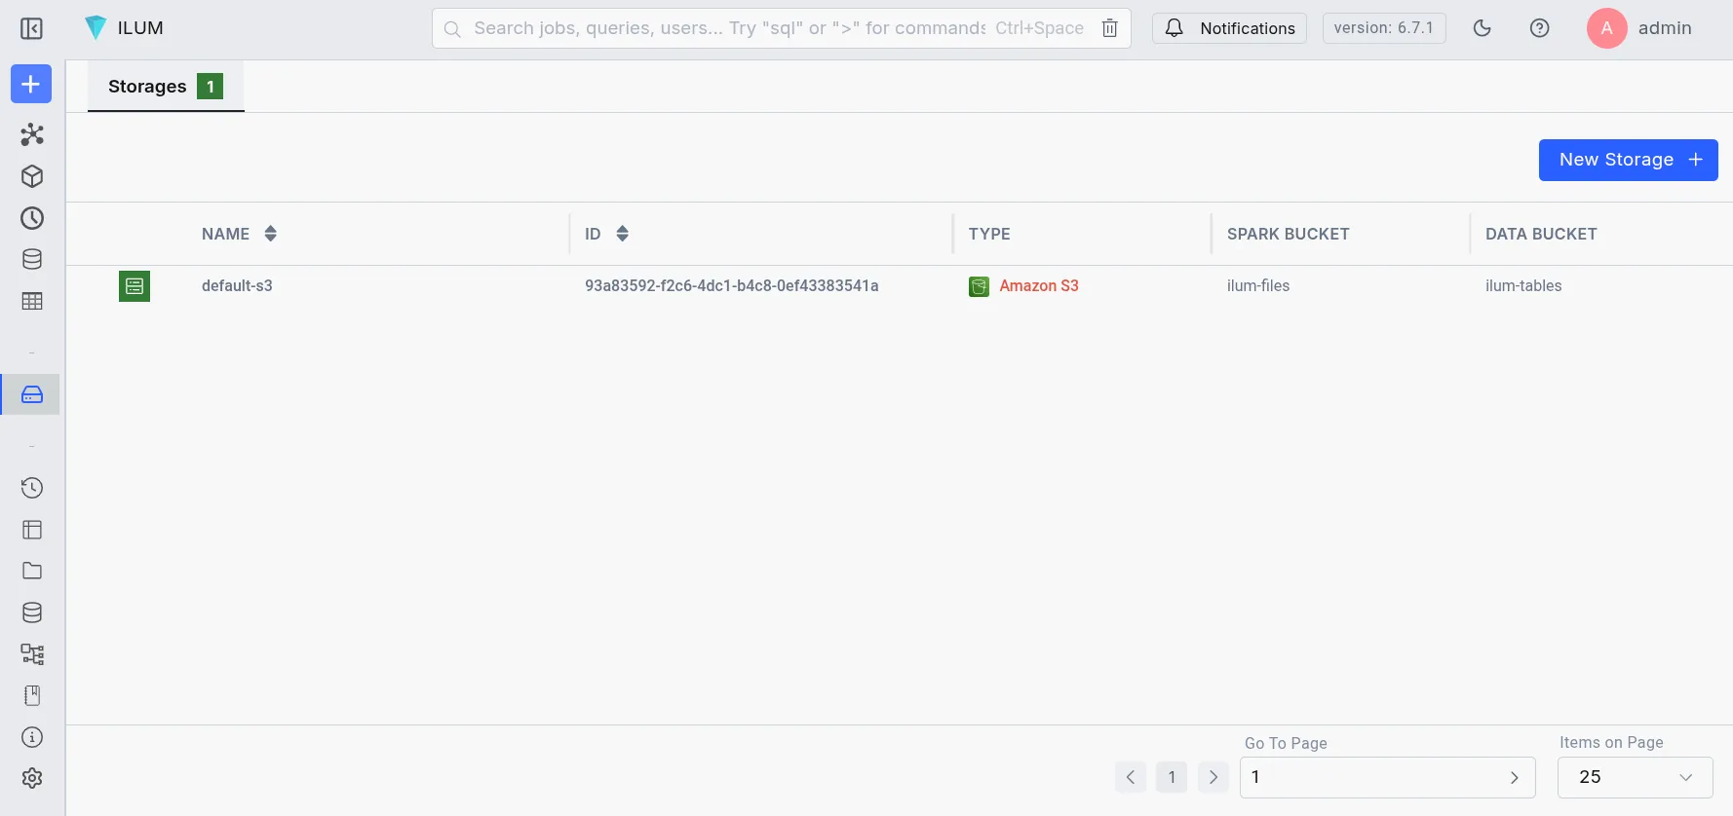Focus the search jobs, queries, users field

[729, 28]
